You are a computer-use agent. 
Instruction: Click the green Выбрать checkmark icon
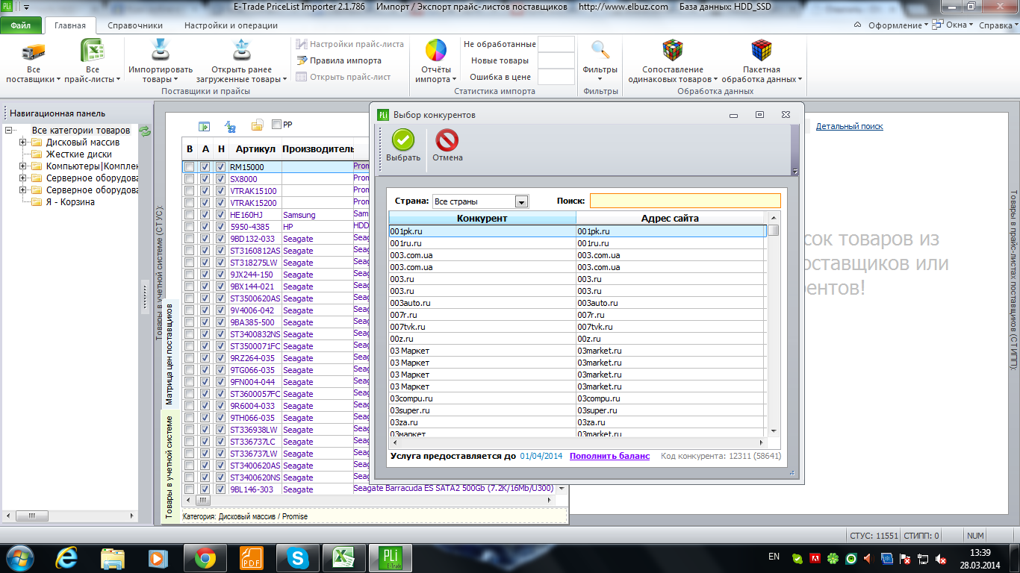coord(403,140)
